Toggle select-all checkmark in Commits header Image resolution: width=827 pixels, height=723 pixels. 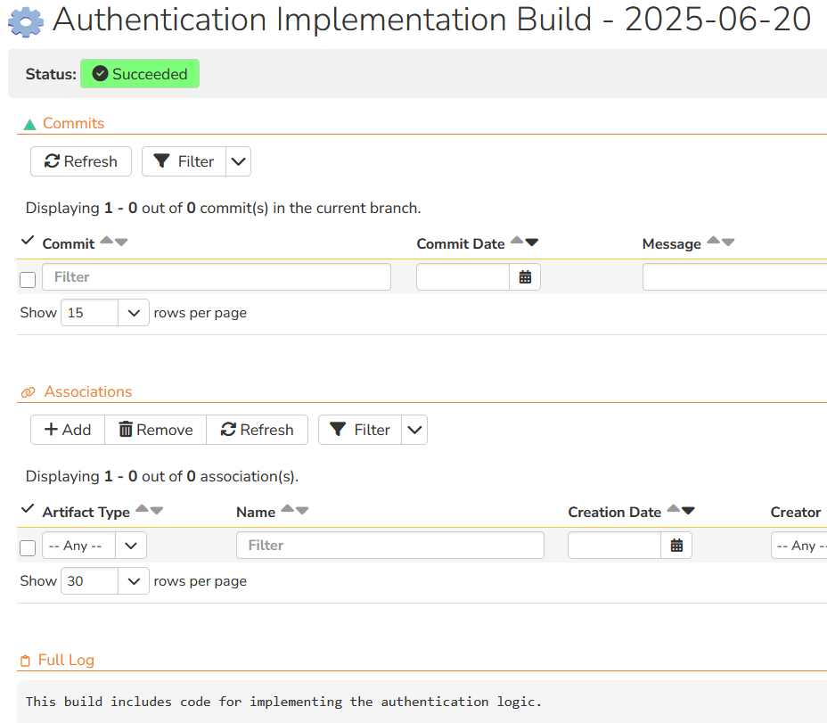27,242
